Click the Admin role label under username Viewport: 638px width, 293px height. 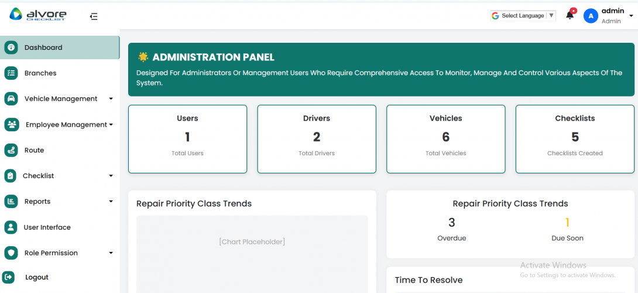tap(611, 21)
